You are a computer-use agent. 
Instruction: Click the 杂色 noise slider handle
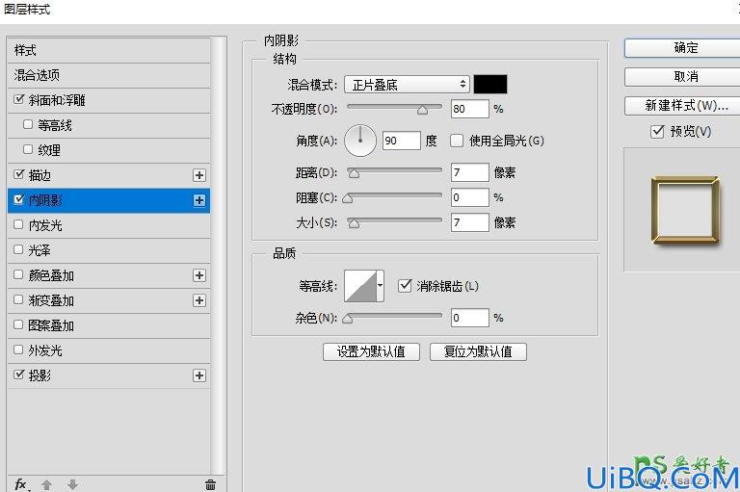point(348,319)
